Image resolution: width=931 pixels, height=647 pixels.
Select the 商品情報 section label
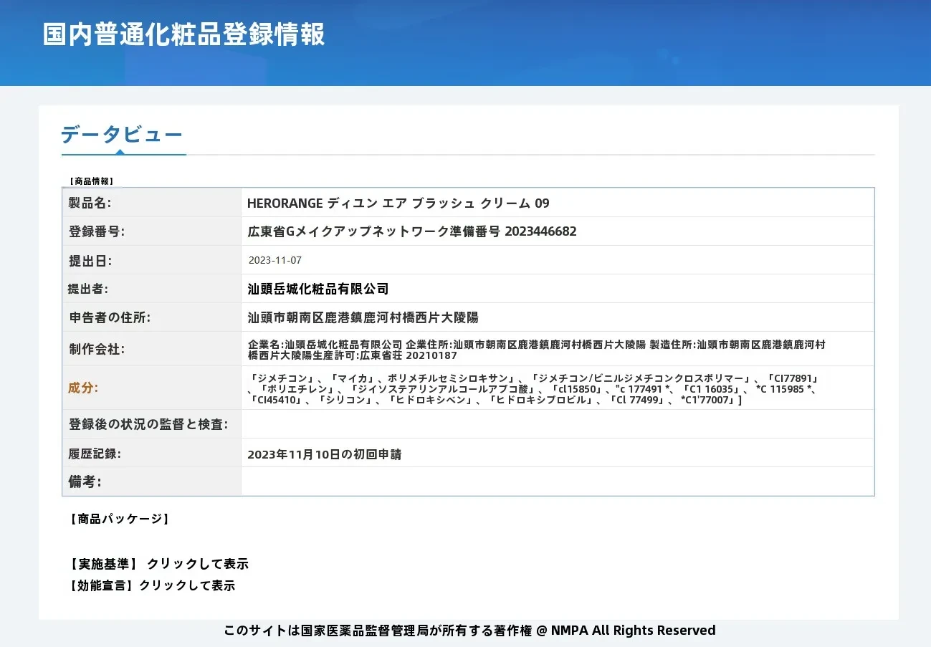91,181
